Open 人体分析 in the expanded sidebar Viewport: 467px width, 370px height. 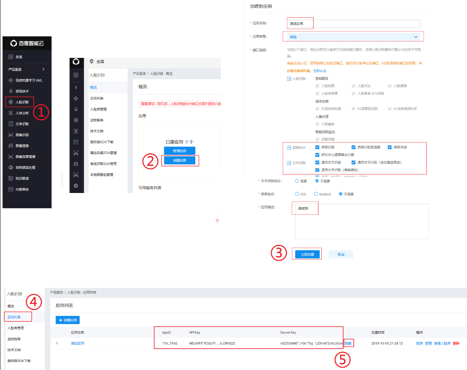click(x=19, y=113)
